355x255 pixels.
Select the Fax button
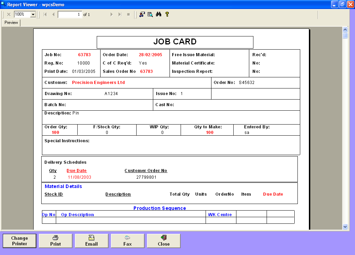pos(127,240)
